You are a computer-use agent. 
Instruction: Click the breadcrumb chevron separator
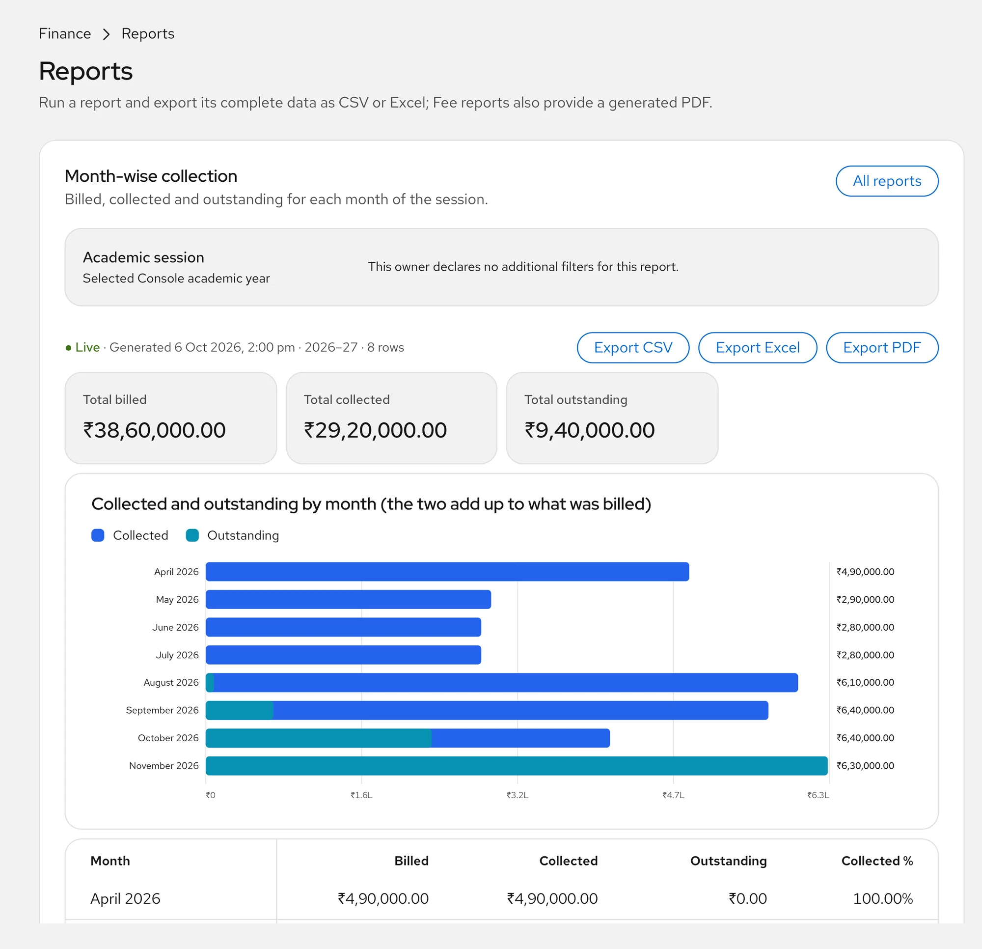[x=106, y=34]
